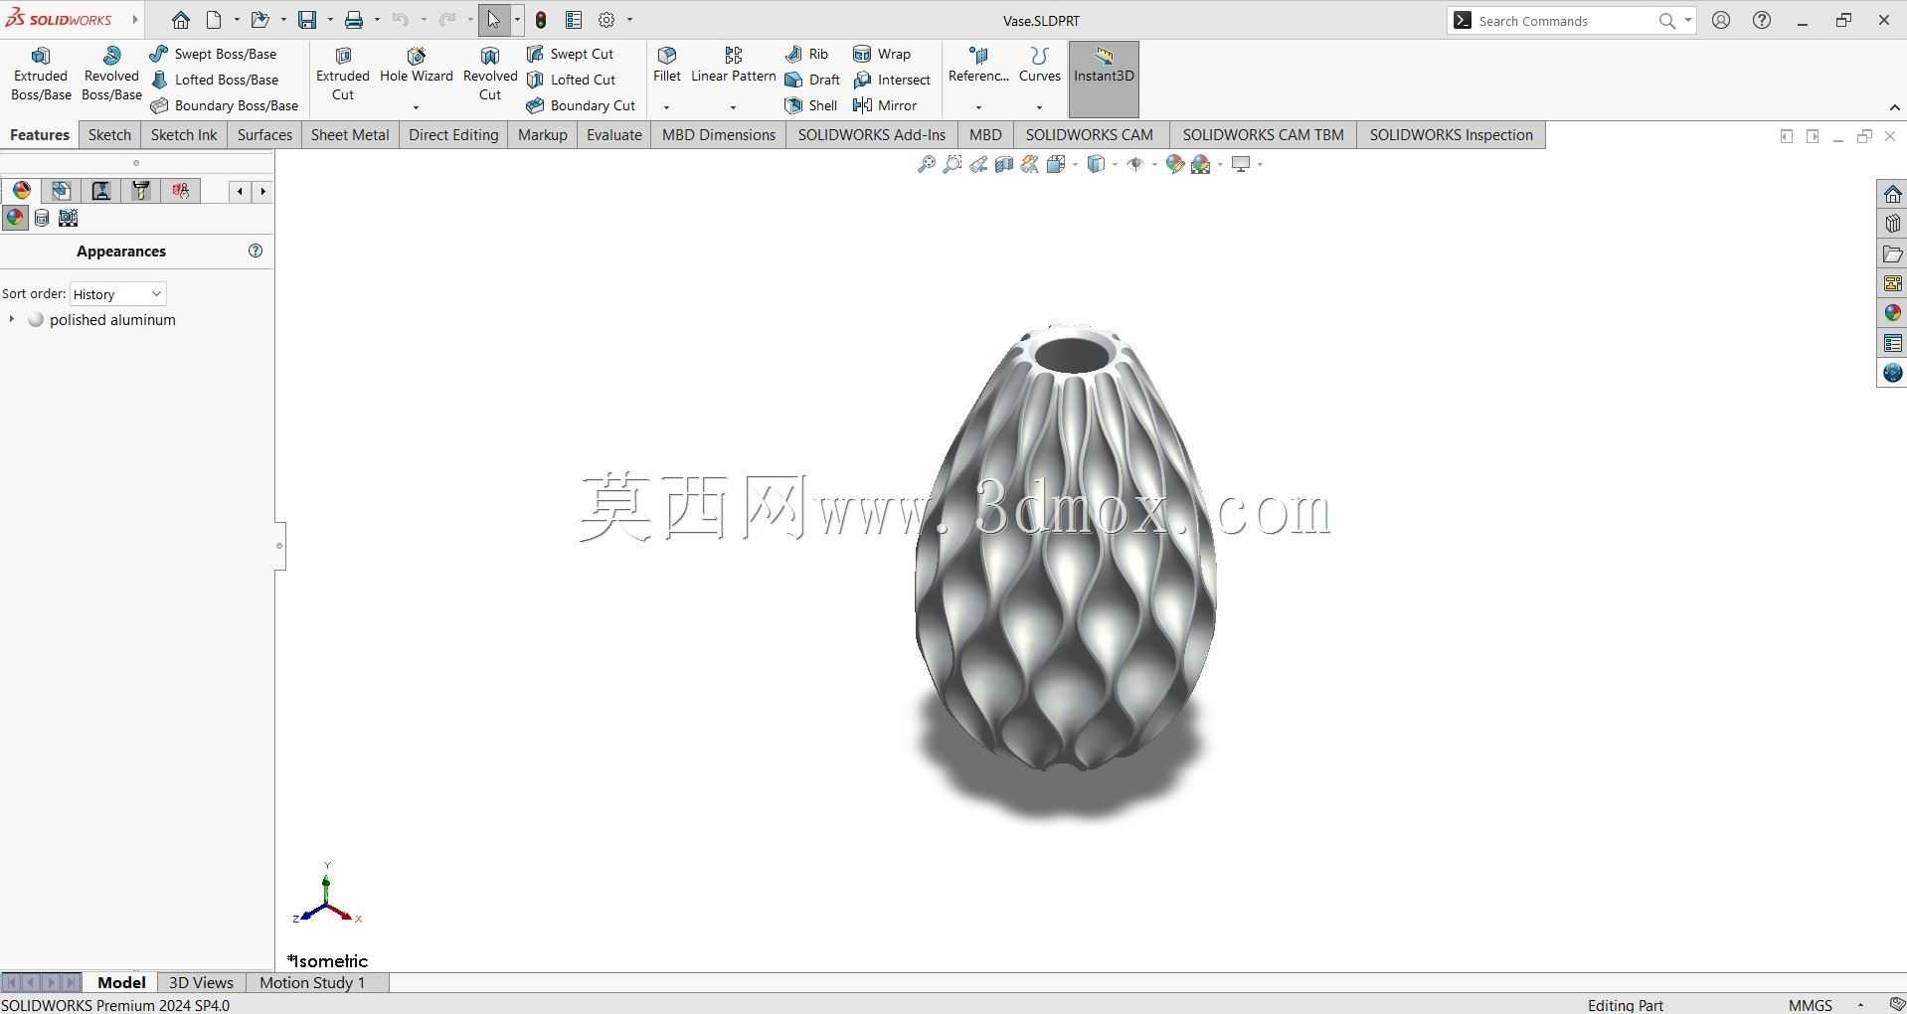
Task: Open the Reference Geometry dropdown arrow
Action: tap(978, 106)
